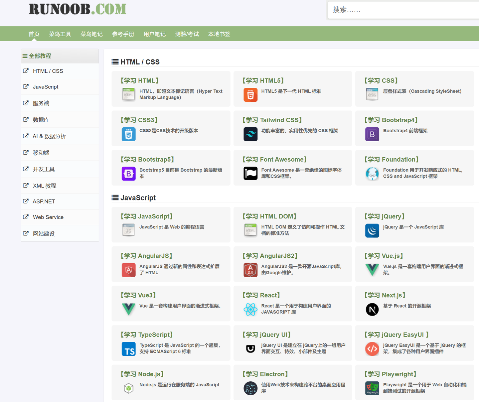The image size is (479, 402).
Task: Open the 【学习 Playwright】 tutorial title
Action: [391, 374]
